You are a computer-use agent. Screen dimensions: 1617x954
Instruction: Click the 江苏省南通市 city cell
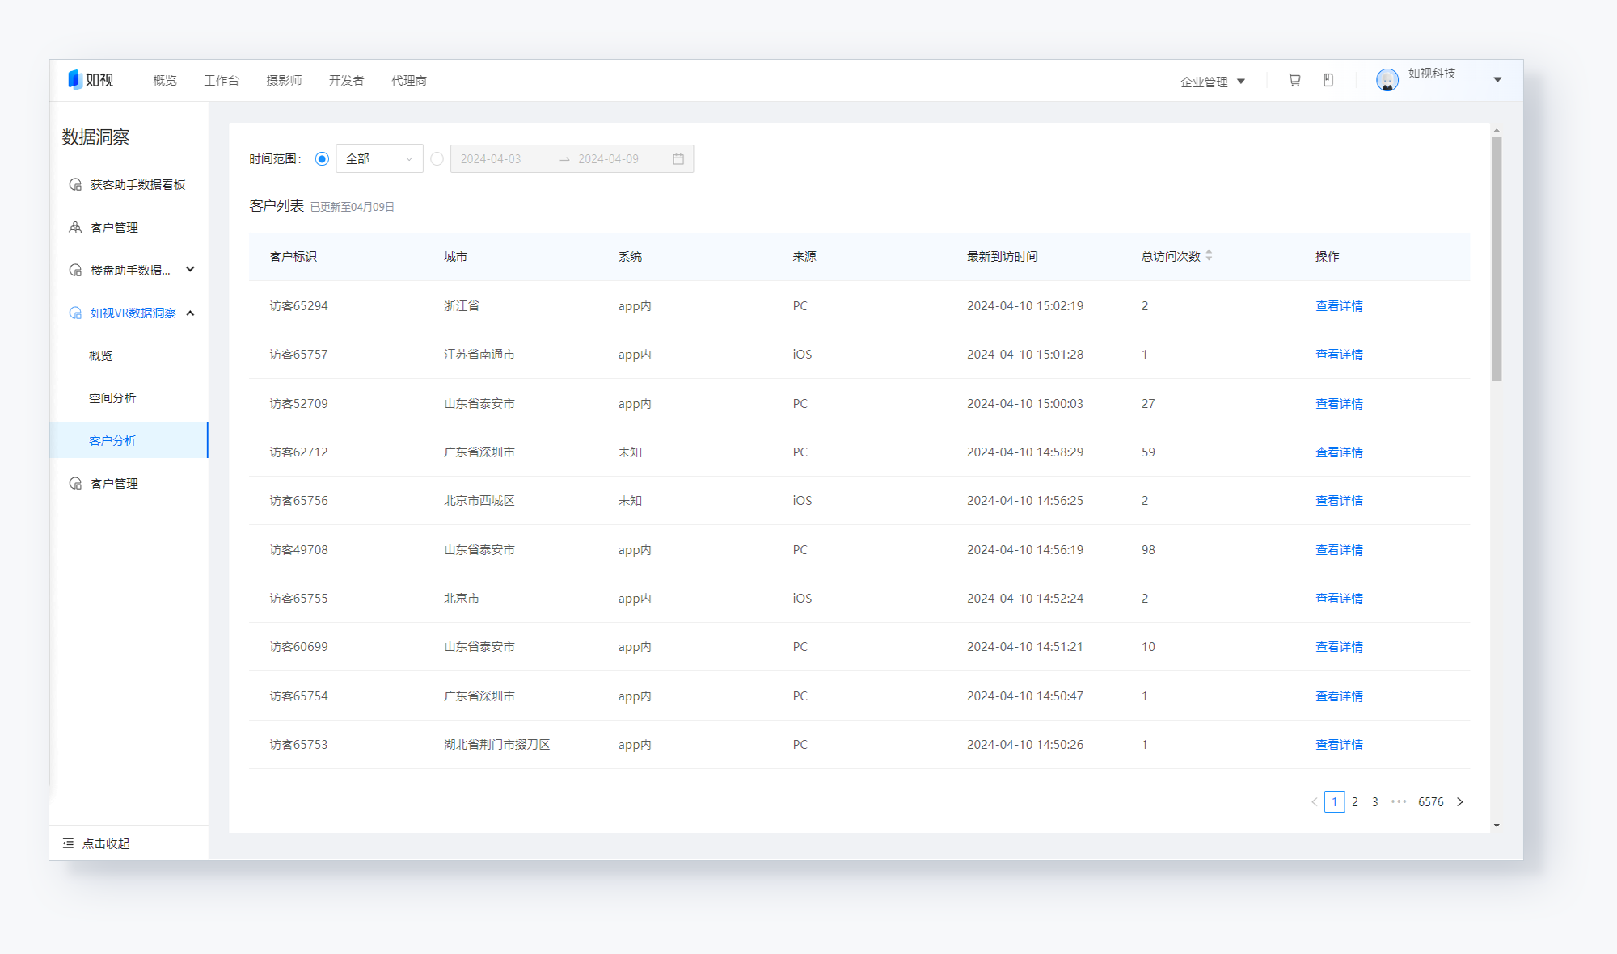coord(479,355)
